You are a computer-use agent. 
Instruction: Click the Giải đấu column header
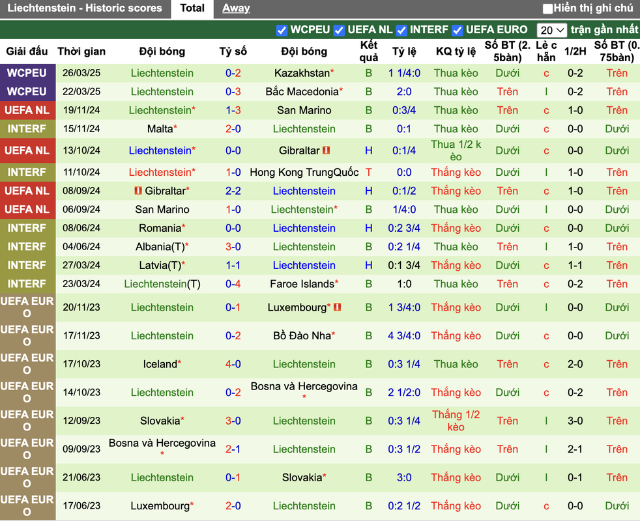click(27, 51)
